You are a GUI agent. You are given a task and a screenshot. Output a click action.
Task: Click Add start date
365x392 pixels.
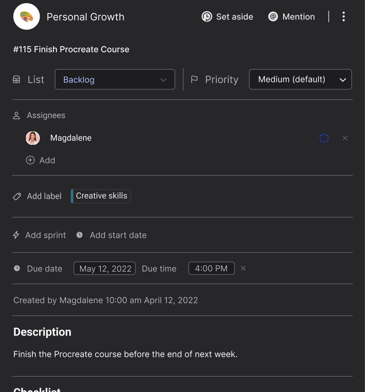pos(118,235)
